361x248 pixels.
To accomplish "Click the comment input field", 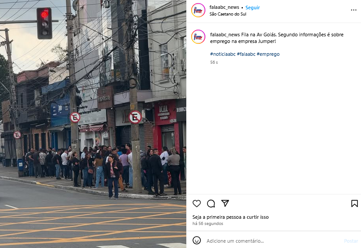I will (273, 241).
